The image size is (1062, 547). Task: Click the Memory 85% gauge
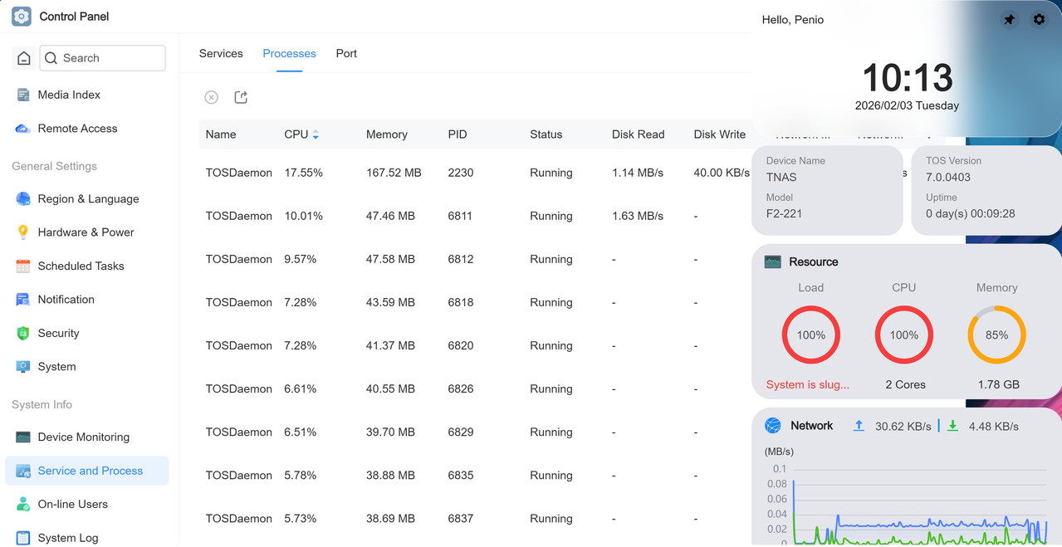(996, 335)
